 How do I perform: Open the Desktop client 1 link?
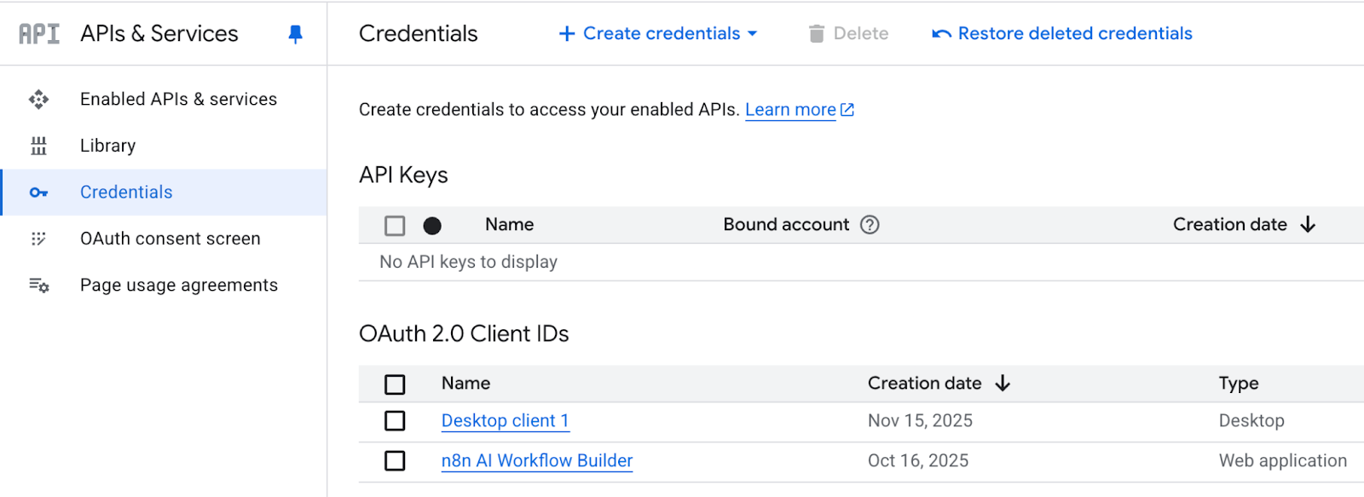pyautogui.click(x=505, y=421)
